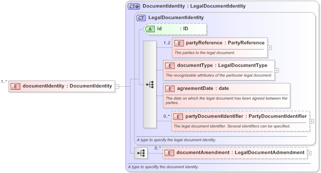Screen dimensions: 321x173
Task: Select the 'id : ID' attribute label
Action: [x=172, y=29]
